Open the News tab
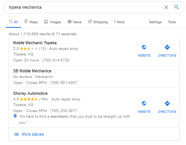This screenshot has width=186, height=145. (x=75, y=22)
